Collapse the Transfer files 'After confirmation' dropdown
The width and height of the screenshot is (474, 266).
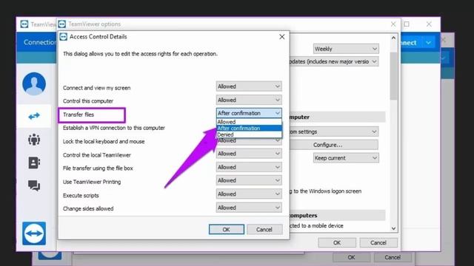249,113
